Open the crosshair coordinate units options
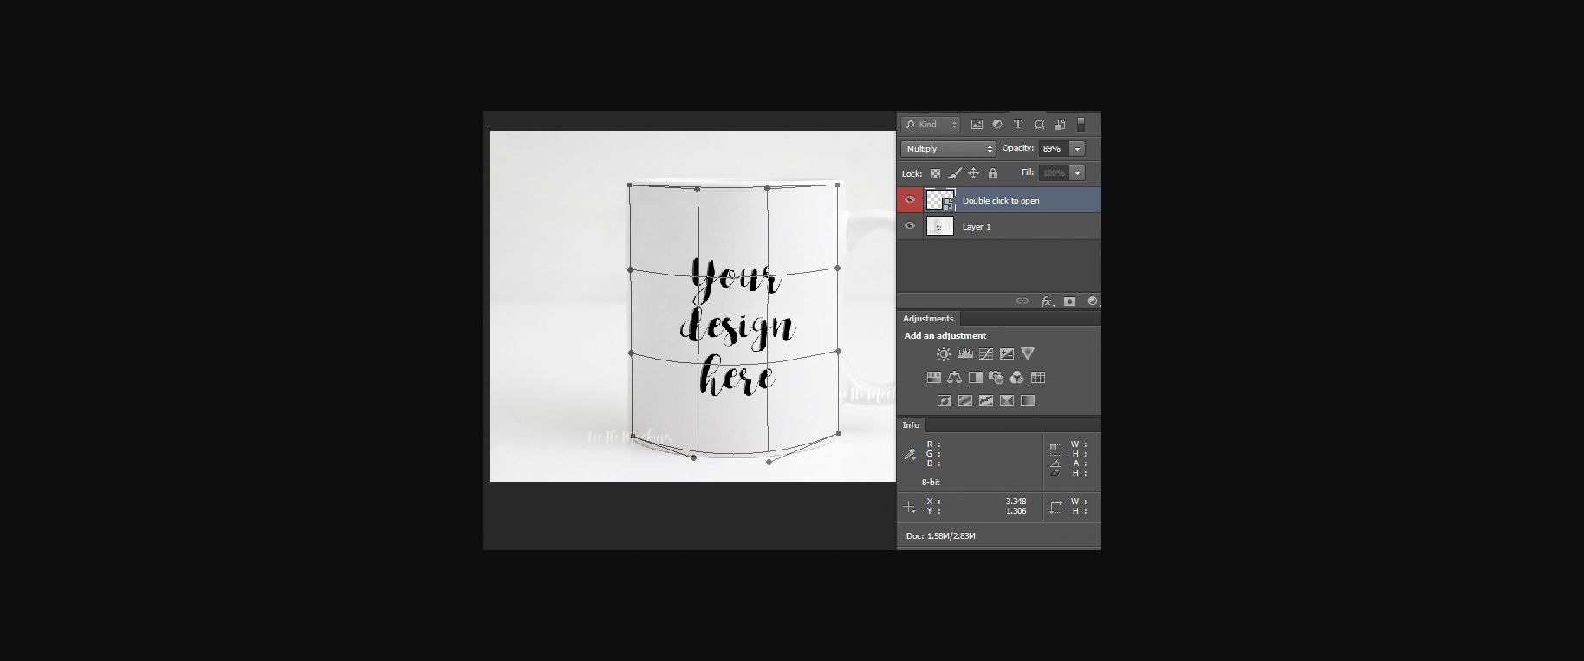 [909, 507]
